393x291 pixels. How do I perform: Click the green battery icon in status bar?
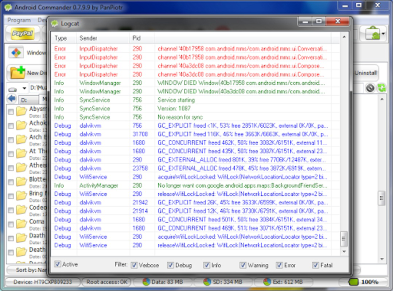click(354, 282)
